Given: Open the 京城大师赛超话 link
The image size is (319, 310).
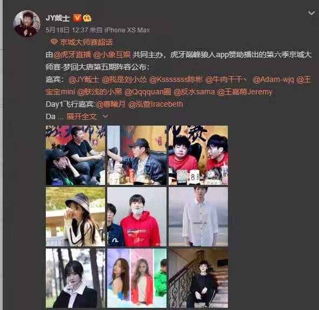Looking at the screenshot, I should pyautogui.click(x=86, y=42).
